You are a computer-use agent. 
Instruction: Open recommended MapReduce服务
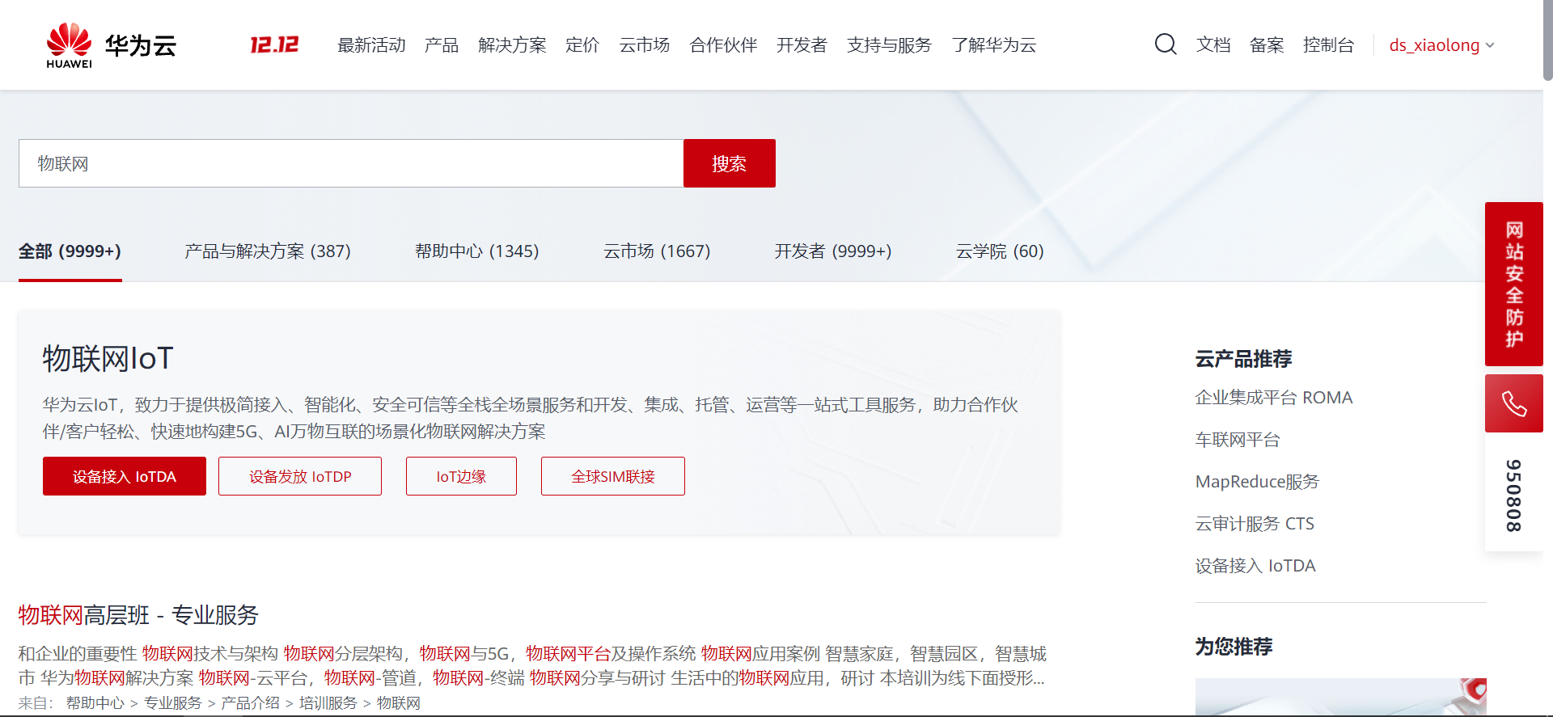coord(1257,482)
